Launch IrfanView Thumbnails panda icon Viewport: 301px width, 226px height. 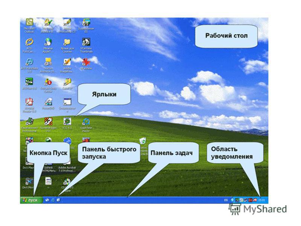pos(86,42)
